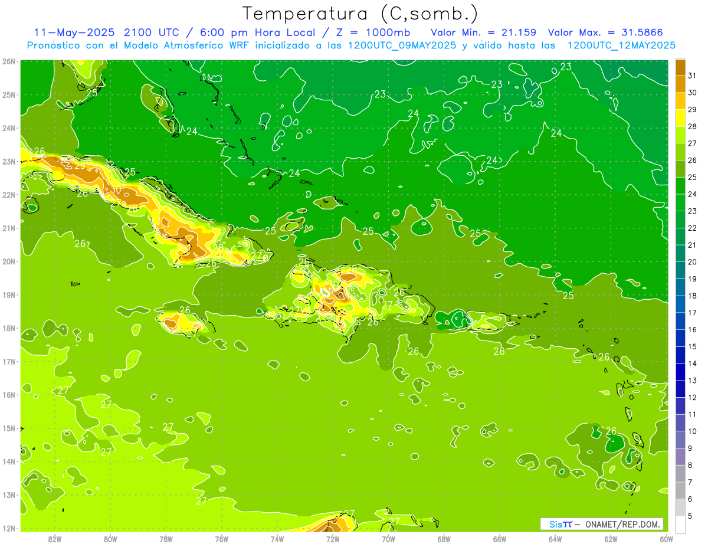Click the 76W longitude axis label

click(221, 539)
